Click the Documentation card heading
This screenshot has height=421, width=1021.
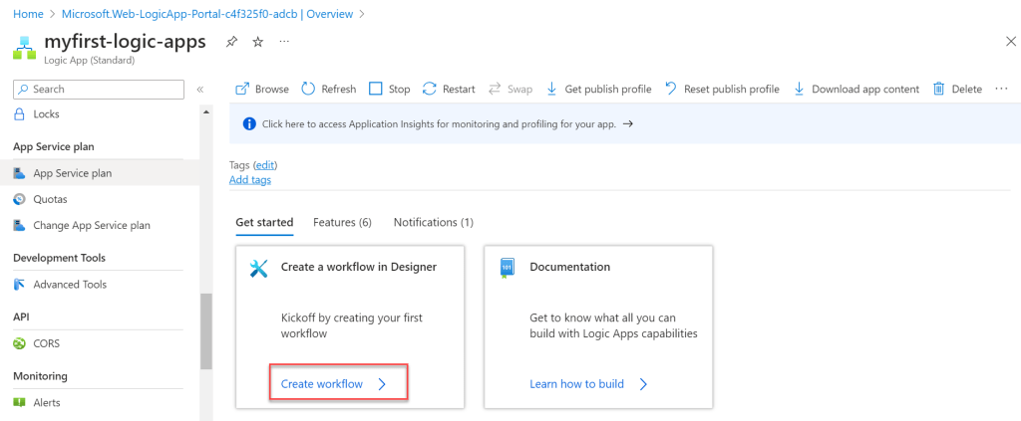point(569,267)
